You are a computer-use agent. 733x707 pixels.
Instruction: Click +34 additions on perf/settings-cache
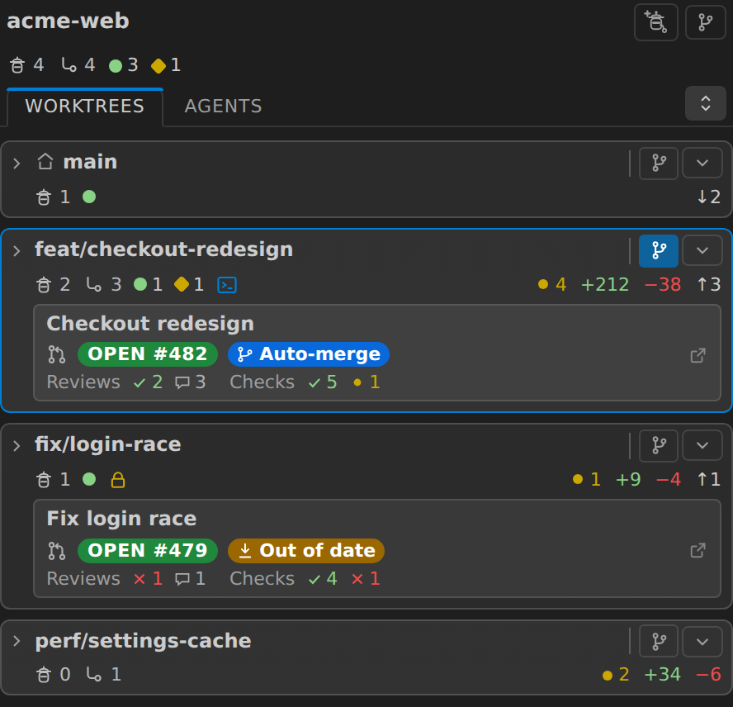[x=662, y=675]
